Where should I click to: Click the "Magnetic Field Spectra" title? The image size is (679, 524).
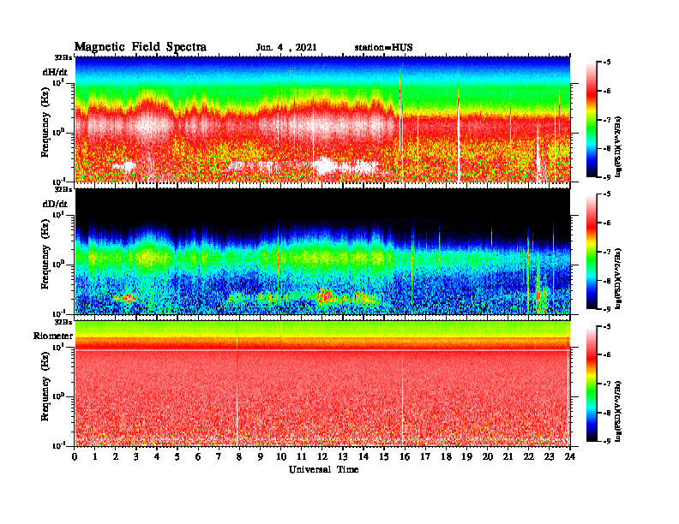point(141,47)
